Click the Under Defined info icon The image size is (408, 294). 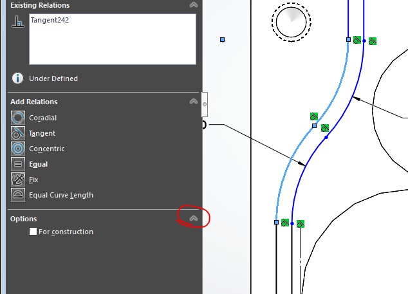tap(17, 78)
